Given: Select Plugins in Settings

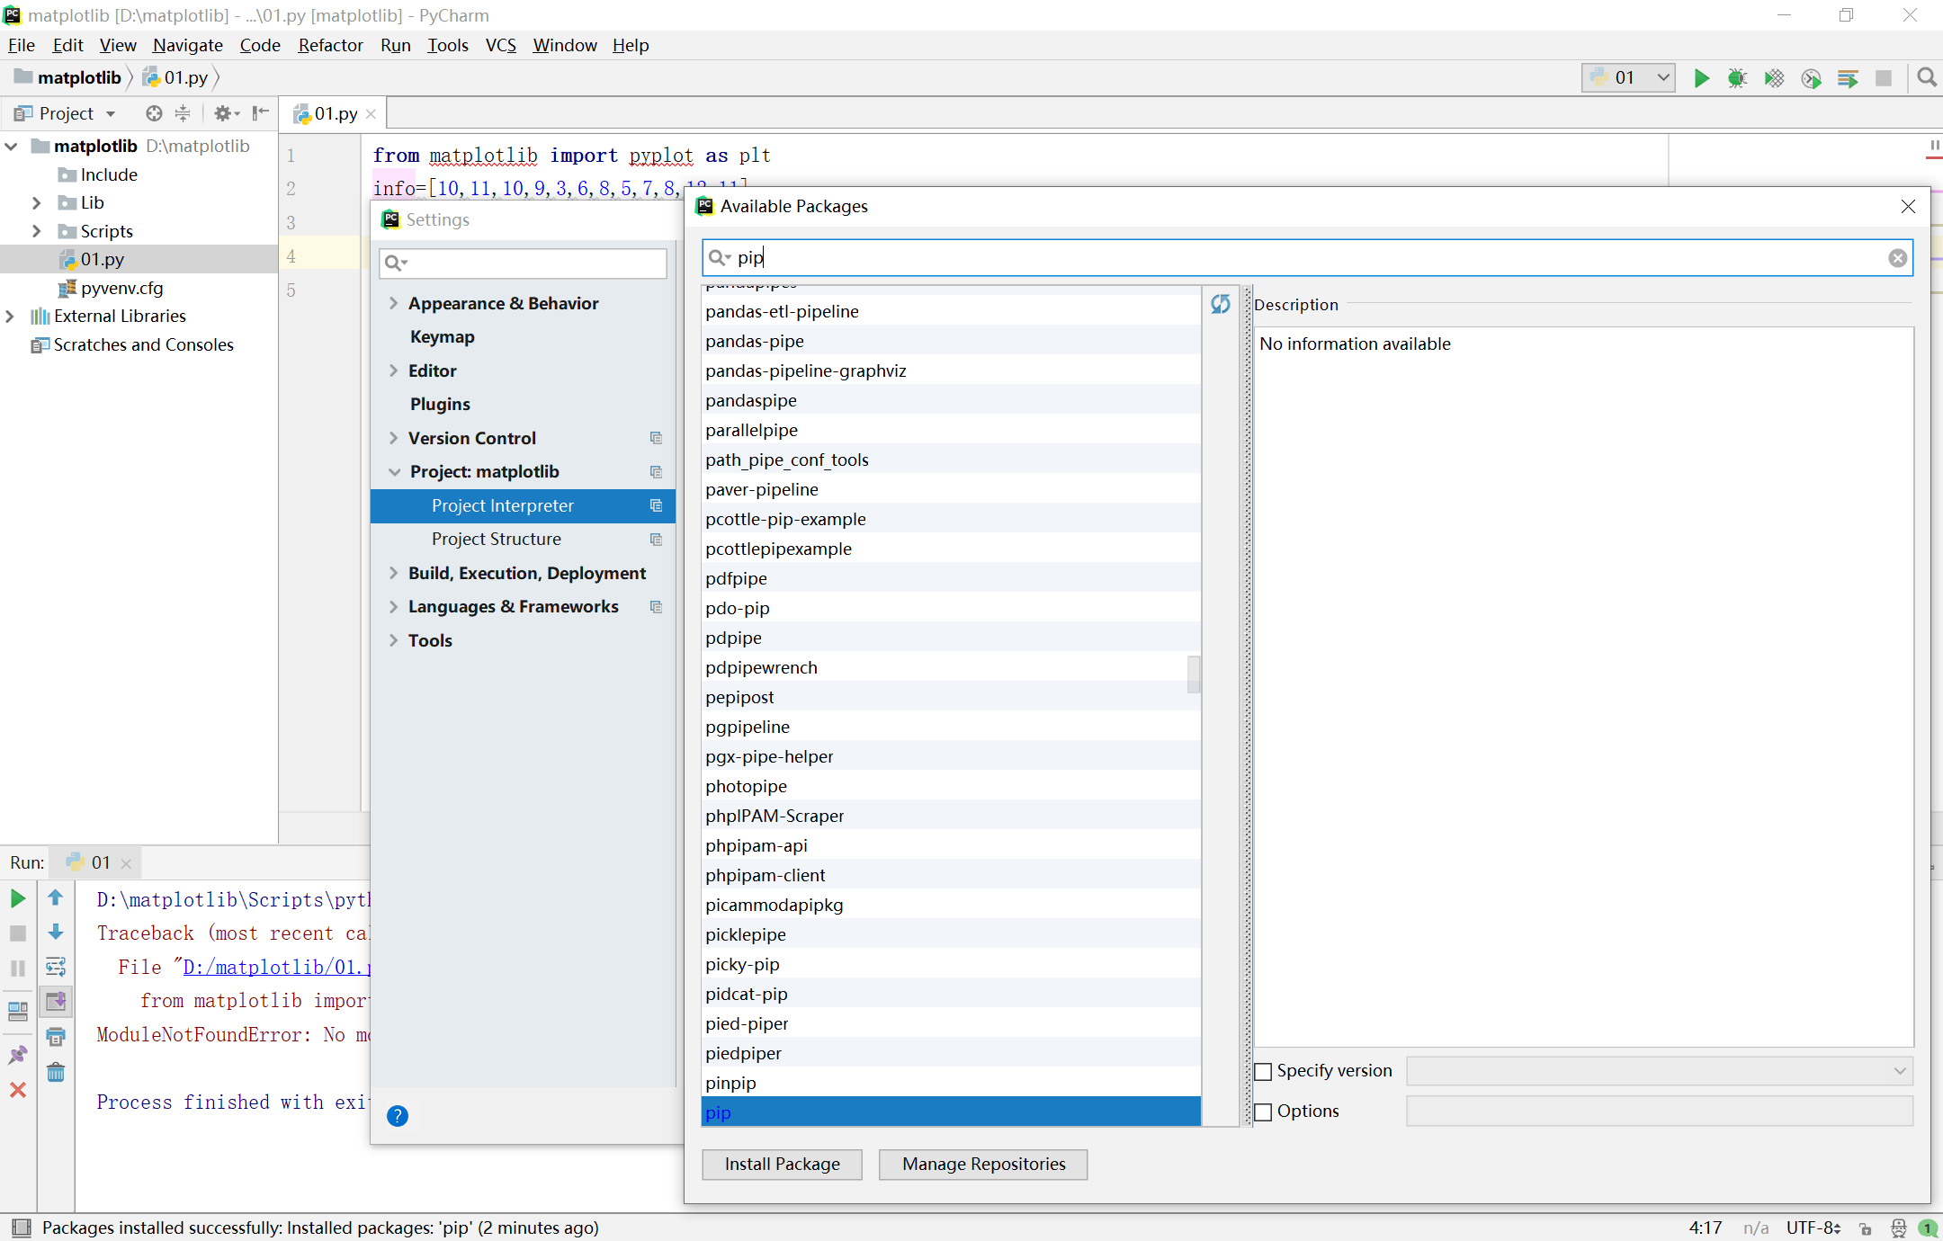Looking at the screenshot, I should coord(440,404).
